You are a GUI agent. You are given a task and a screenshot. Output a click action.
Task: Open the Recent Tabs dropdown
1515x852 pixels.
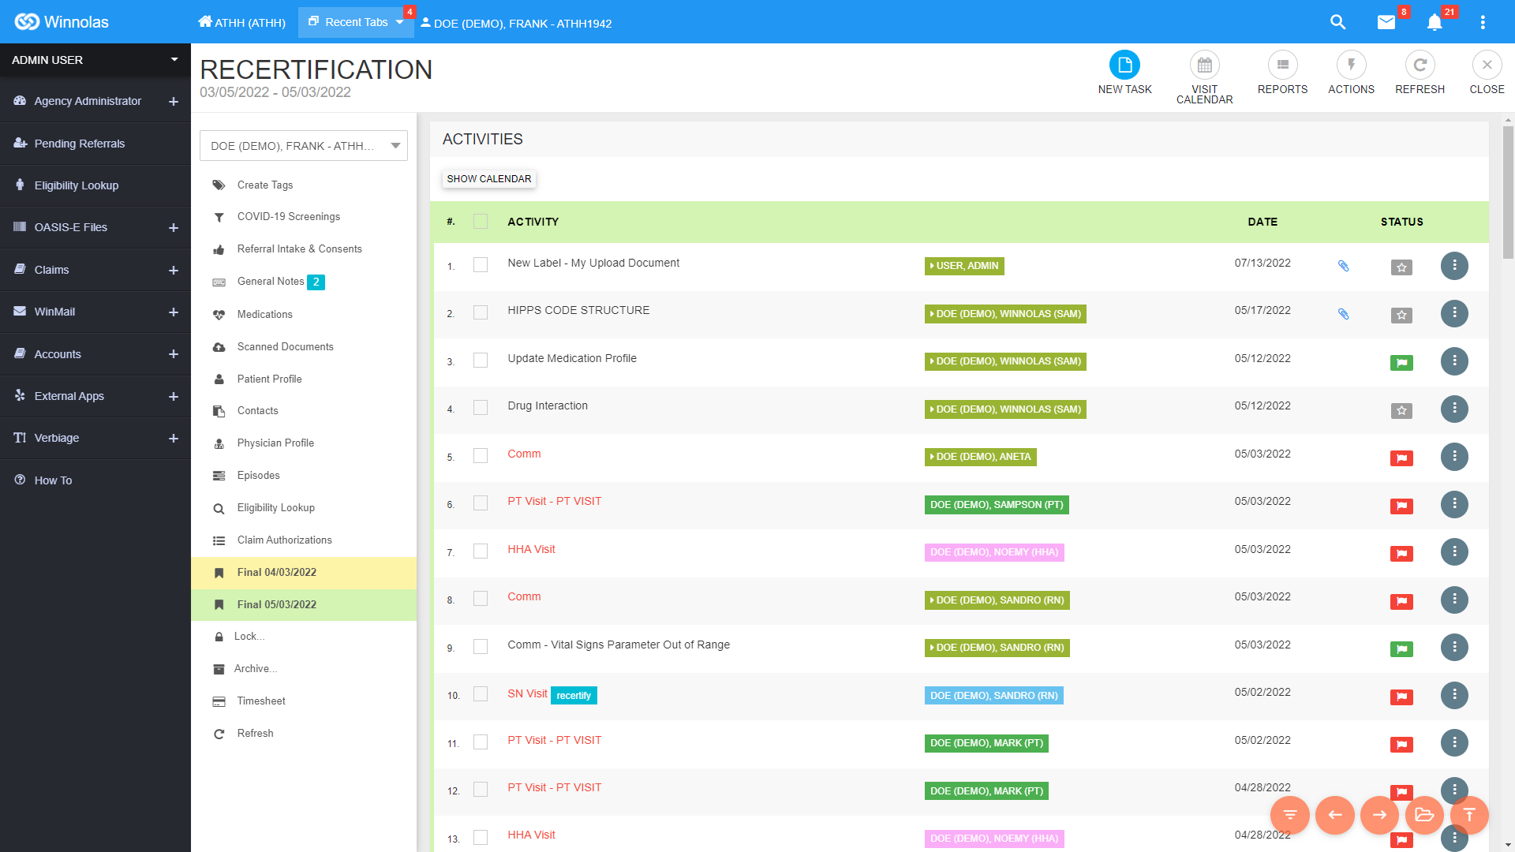point(357,22)
